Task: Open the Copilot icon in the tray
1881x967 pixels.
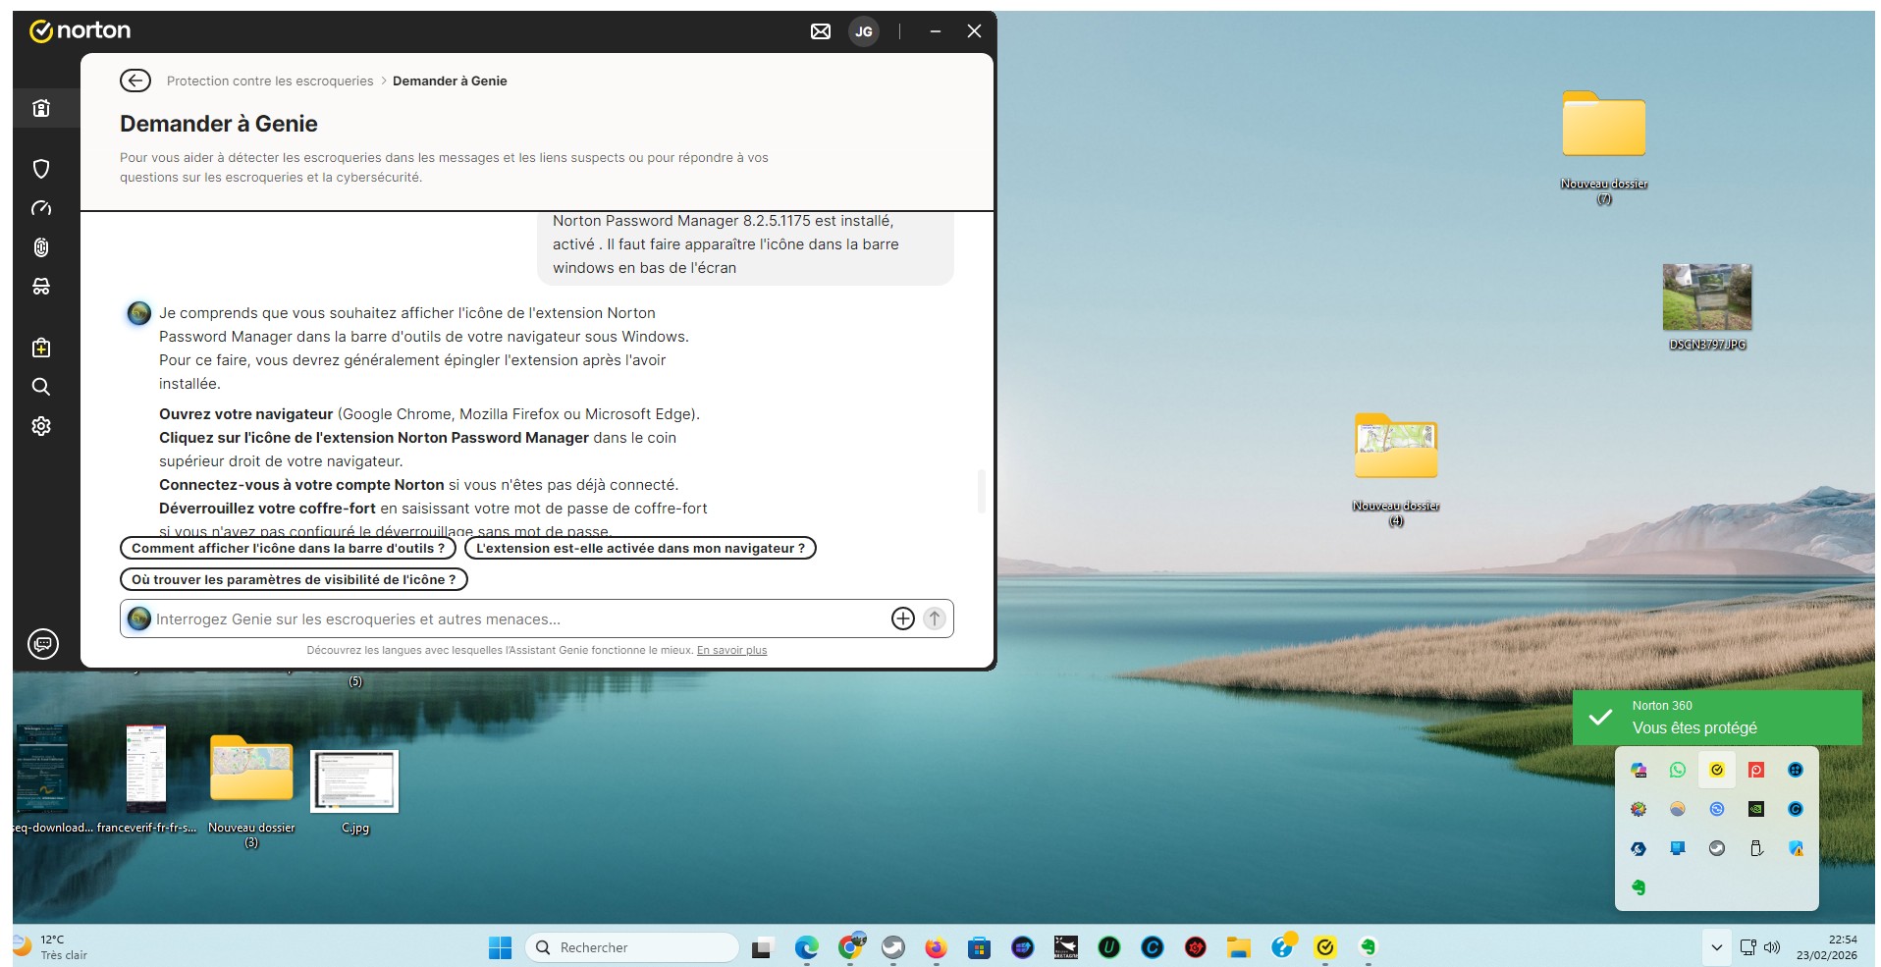Action: pos(1639,770)
